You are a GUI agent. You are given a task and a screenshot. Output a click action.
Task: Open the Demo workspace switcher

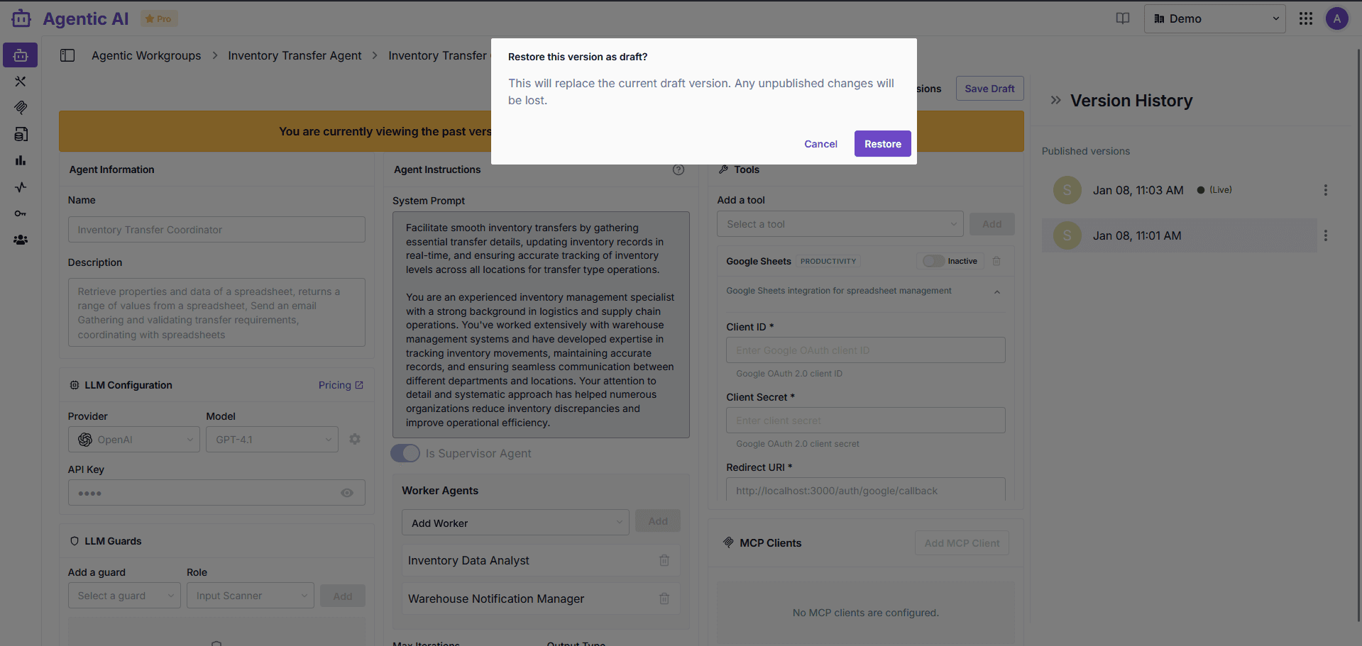1214,18
